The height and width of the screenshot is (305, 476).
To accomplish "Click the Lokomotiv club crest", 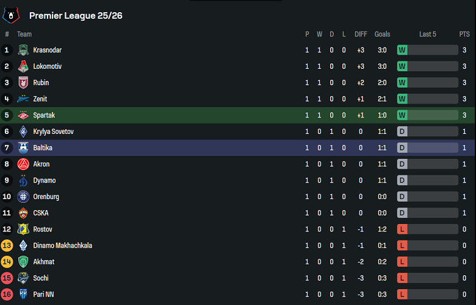I will 23,66.
